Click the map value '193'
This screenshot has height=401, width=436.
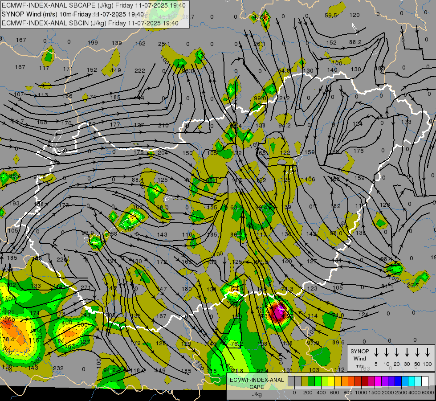coord(14,204)
